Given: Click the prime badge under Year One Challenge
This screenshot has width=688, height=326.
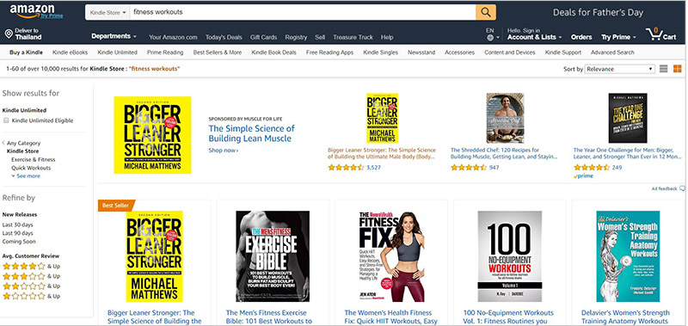Looking at the screenshot, I should [x=583, y=176].
